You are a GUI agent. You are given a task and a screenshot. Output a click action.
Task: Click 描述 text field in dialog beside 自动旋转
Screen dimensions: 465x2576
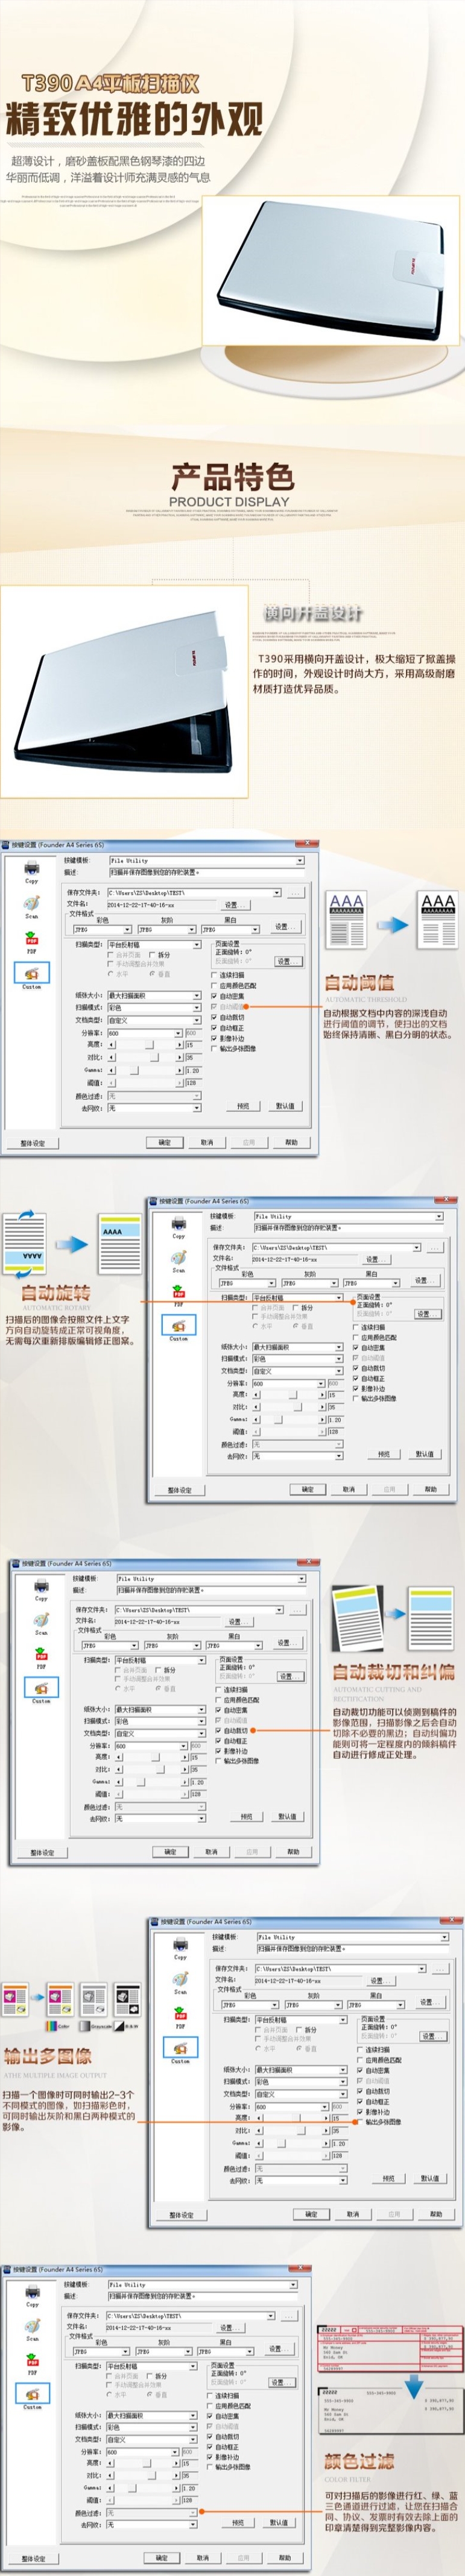click(348, 1227)
